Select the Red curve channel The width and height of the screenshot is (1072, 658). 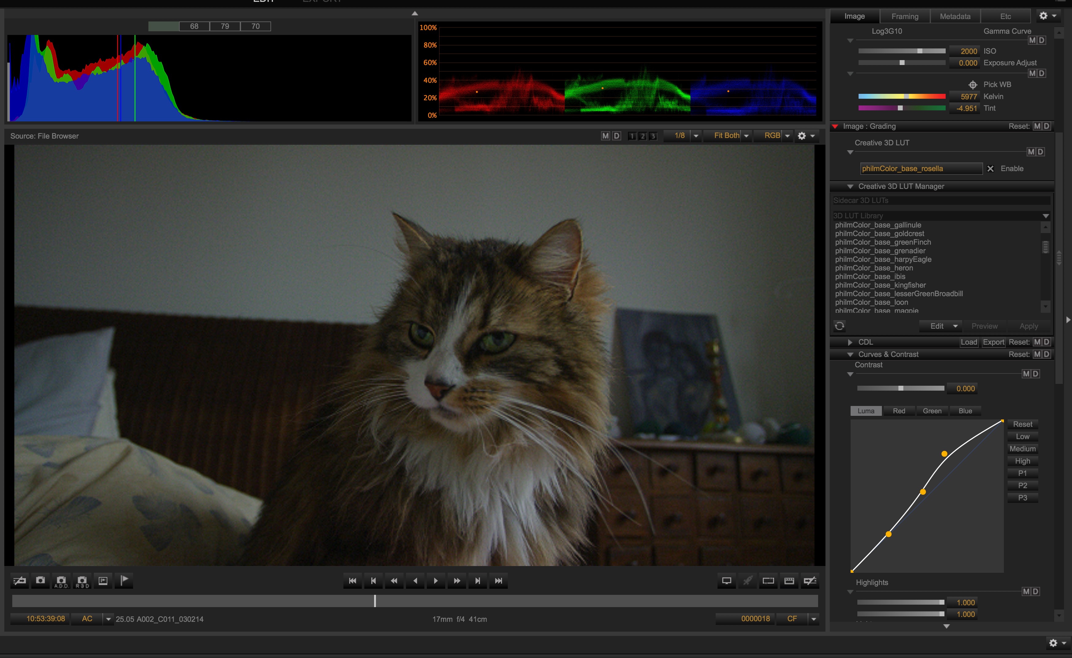pos(899,411)
